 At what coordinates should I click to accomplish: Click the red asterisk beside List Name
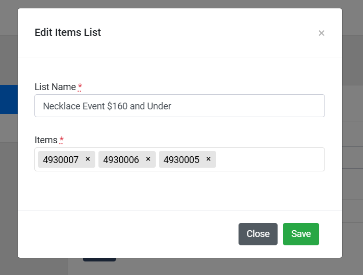[80, 86]
